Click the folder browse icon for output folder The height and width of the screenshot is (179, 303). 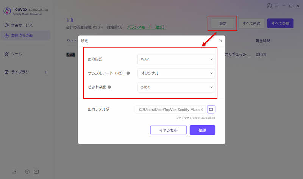click(211, 109)
